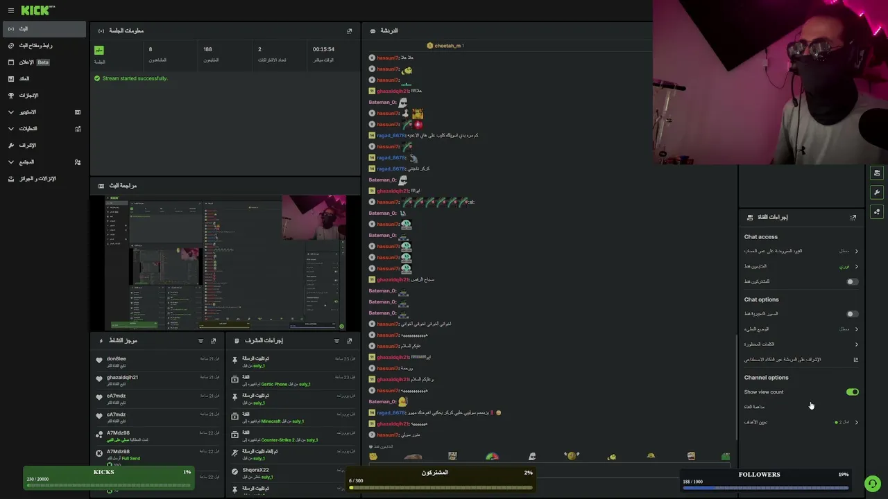Click the chat bubble icon in الدردشة header

(373, 31)
